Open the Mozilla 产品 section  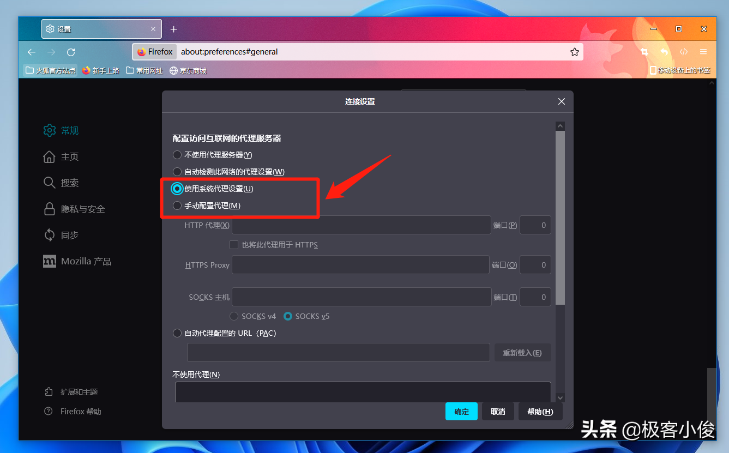coord(82,261)
